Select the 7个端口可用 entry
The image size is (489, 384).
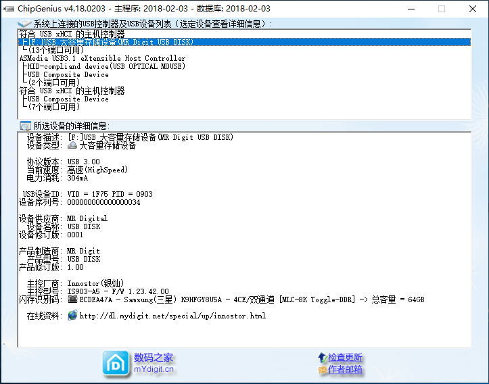[52, 107]
